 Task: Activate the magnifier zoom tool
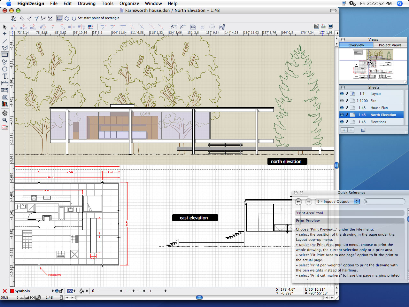(x=4, y=120)
